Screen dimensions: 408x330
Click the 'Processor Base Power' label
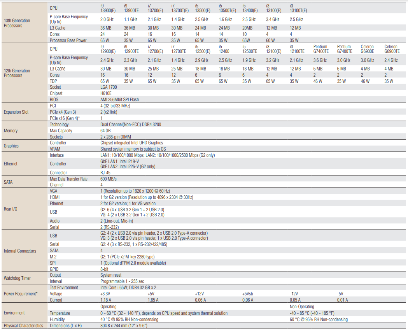point(68,40)
